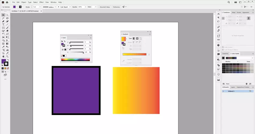Select the Gradient tool in toolbox
255x134 pixels.
coord(7,44)
